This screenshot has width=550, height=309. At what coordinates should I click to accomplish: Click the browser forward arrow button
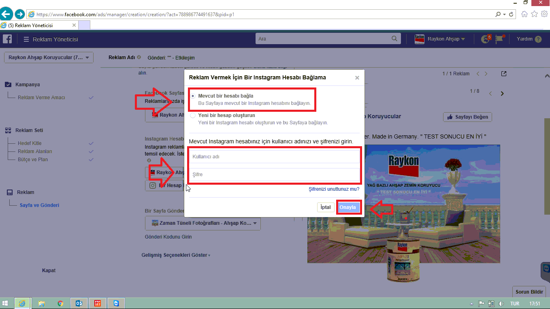pyautogui.click(x=19, y=14)
